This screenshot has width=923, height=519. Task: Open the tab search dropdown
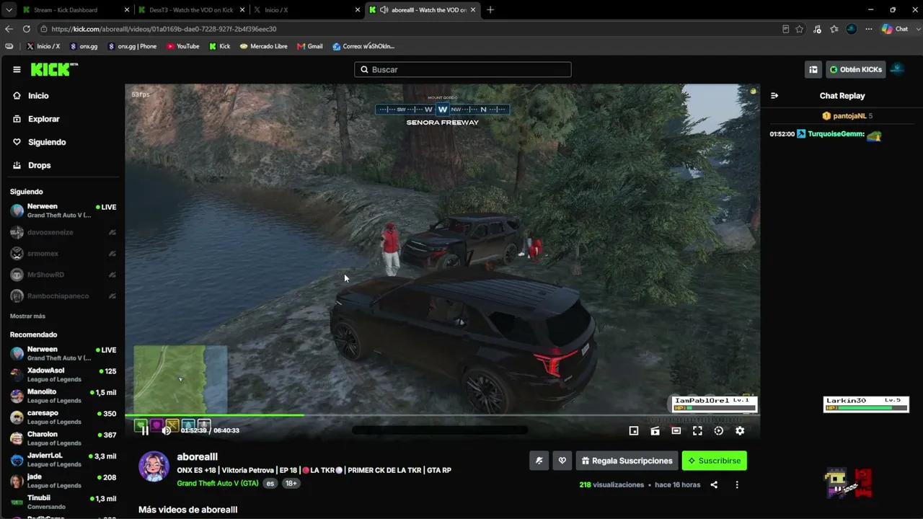[9, 10]
